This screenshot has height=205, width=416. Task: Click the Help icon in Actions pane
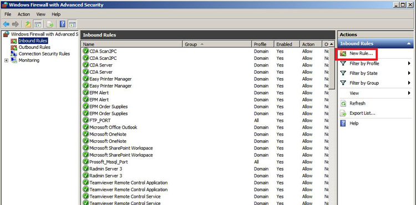[x=343, y=123]
